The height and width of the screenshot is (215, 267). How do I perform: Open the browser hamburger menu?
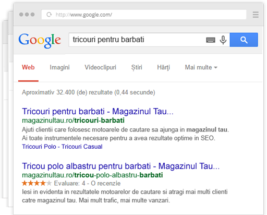pos(256,15)
